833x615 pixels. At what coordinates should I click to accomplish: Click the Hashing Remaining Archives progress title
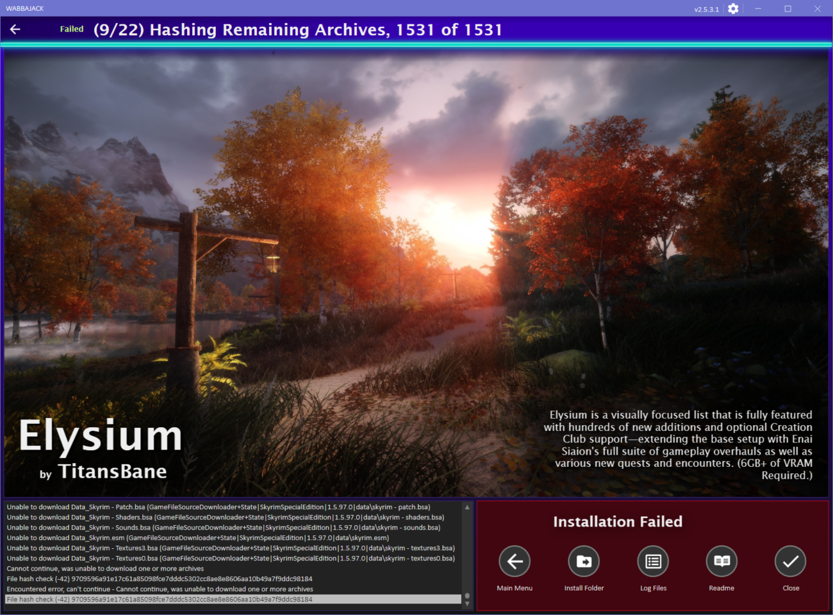(x=298, y=30)
